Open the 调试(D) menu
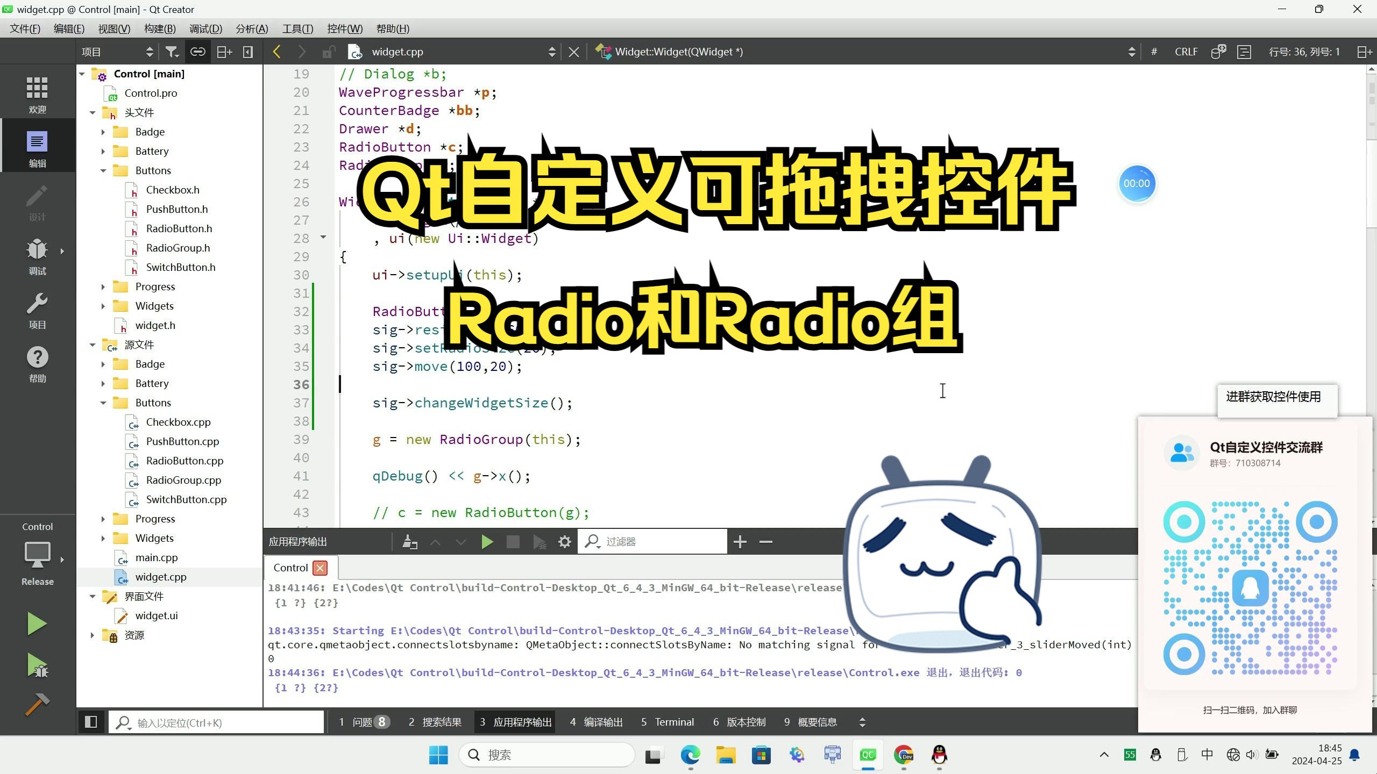The width and height of the screenshot is (1377, 774). point(205,28)
